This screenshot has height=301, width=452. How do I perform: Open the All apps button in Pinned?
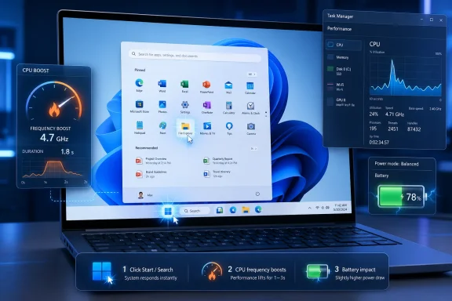(x=252, y=74)
